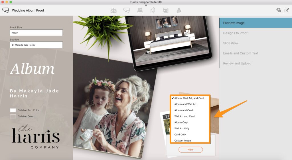This screenshot has height=160, width=292.
Task: Click the open-in-external-window icon
Action: [x=287, y=10]
